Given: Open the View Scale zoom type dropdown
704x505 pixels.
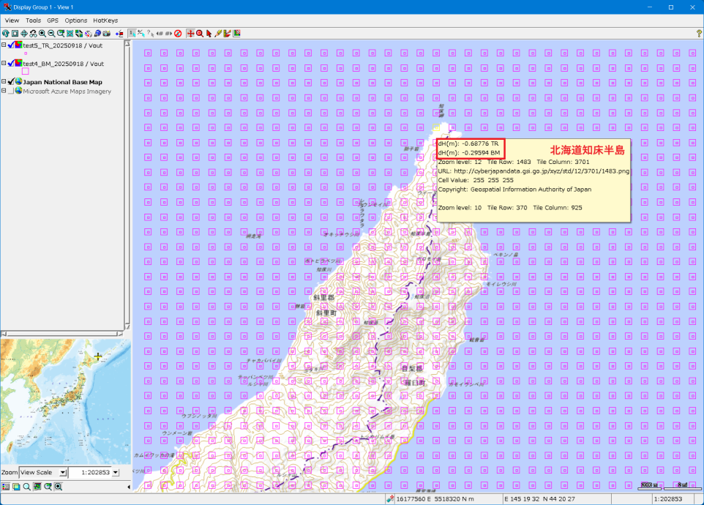Looking at the screenshot, I should click(62, 473).
